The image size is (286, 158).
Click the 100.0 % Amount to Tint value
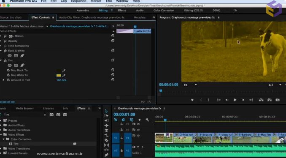point(61,80)
